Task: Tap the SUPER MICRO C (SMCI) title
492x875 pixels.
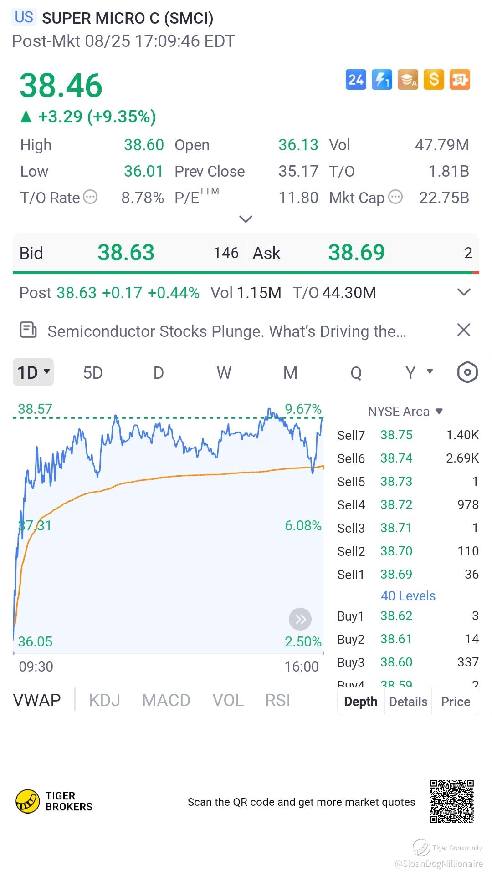Action: point(128,18)
